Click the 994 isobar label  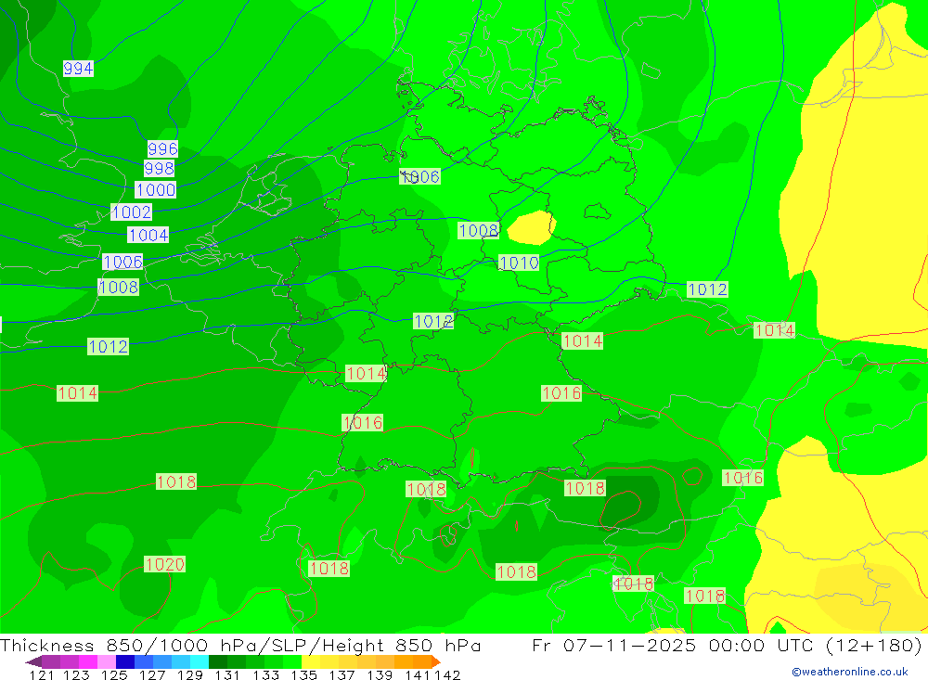[x=78, y=69]
